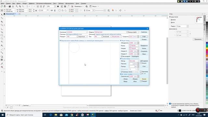Viewport: 208px width, 117px height.
Task: Select the Transparency checkerboard tool
Action: click(2, 60)
